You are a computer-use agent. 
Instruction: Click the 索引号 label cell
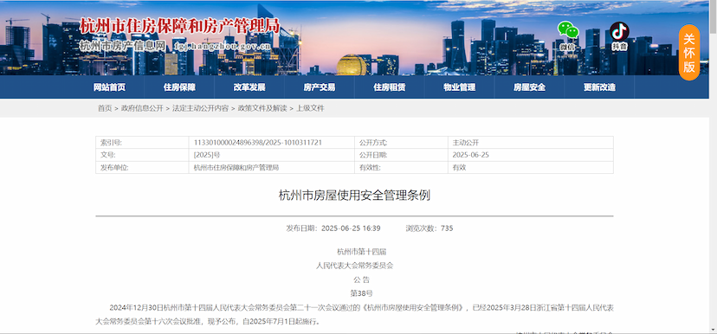tap(142, 143)
